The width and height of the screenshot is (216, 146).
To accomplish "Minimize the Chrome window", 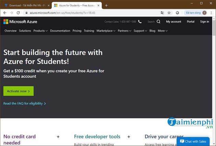I will click(192, 3).
